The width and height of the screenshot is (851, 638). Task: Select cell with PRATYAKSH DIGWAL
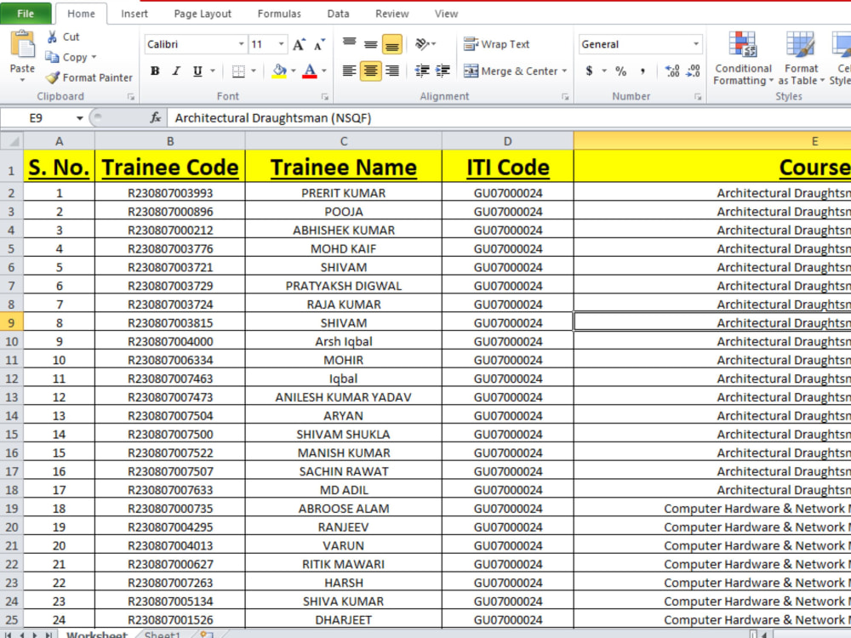[x=344, y=286]
